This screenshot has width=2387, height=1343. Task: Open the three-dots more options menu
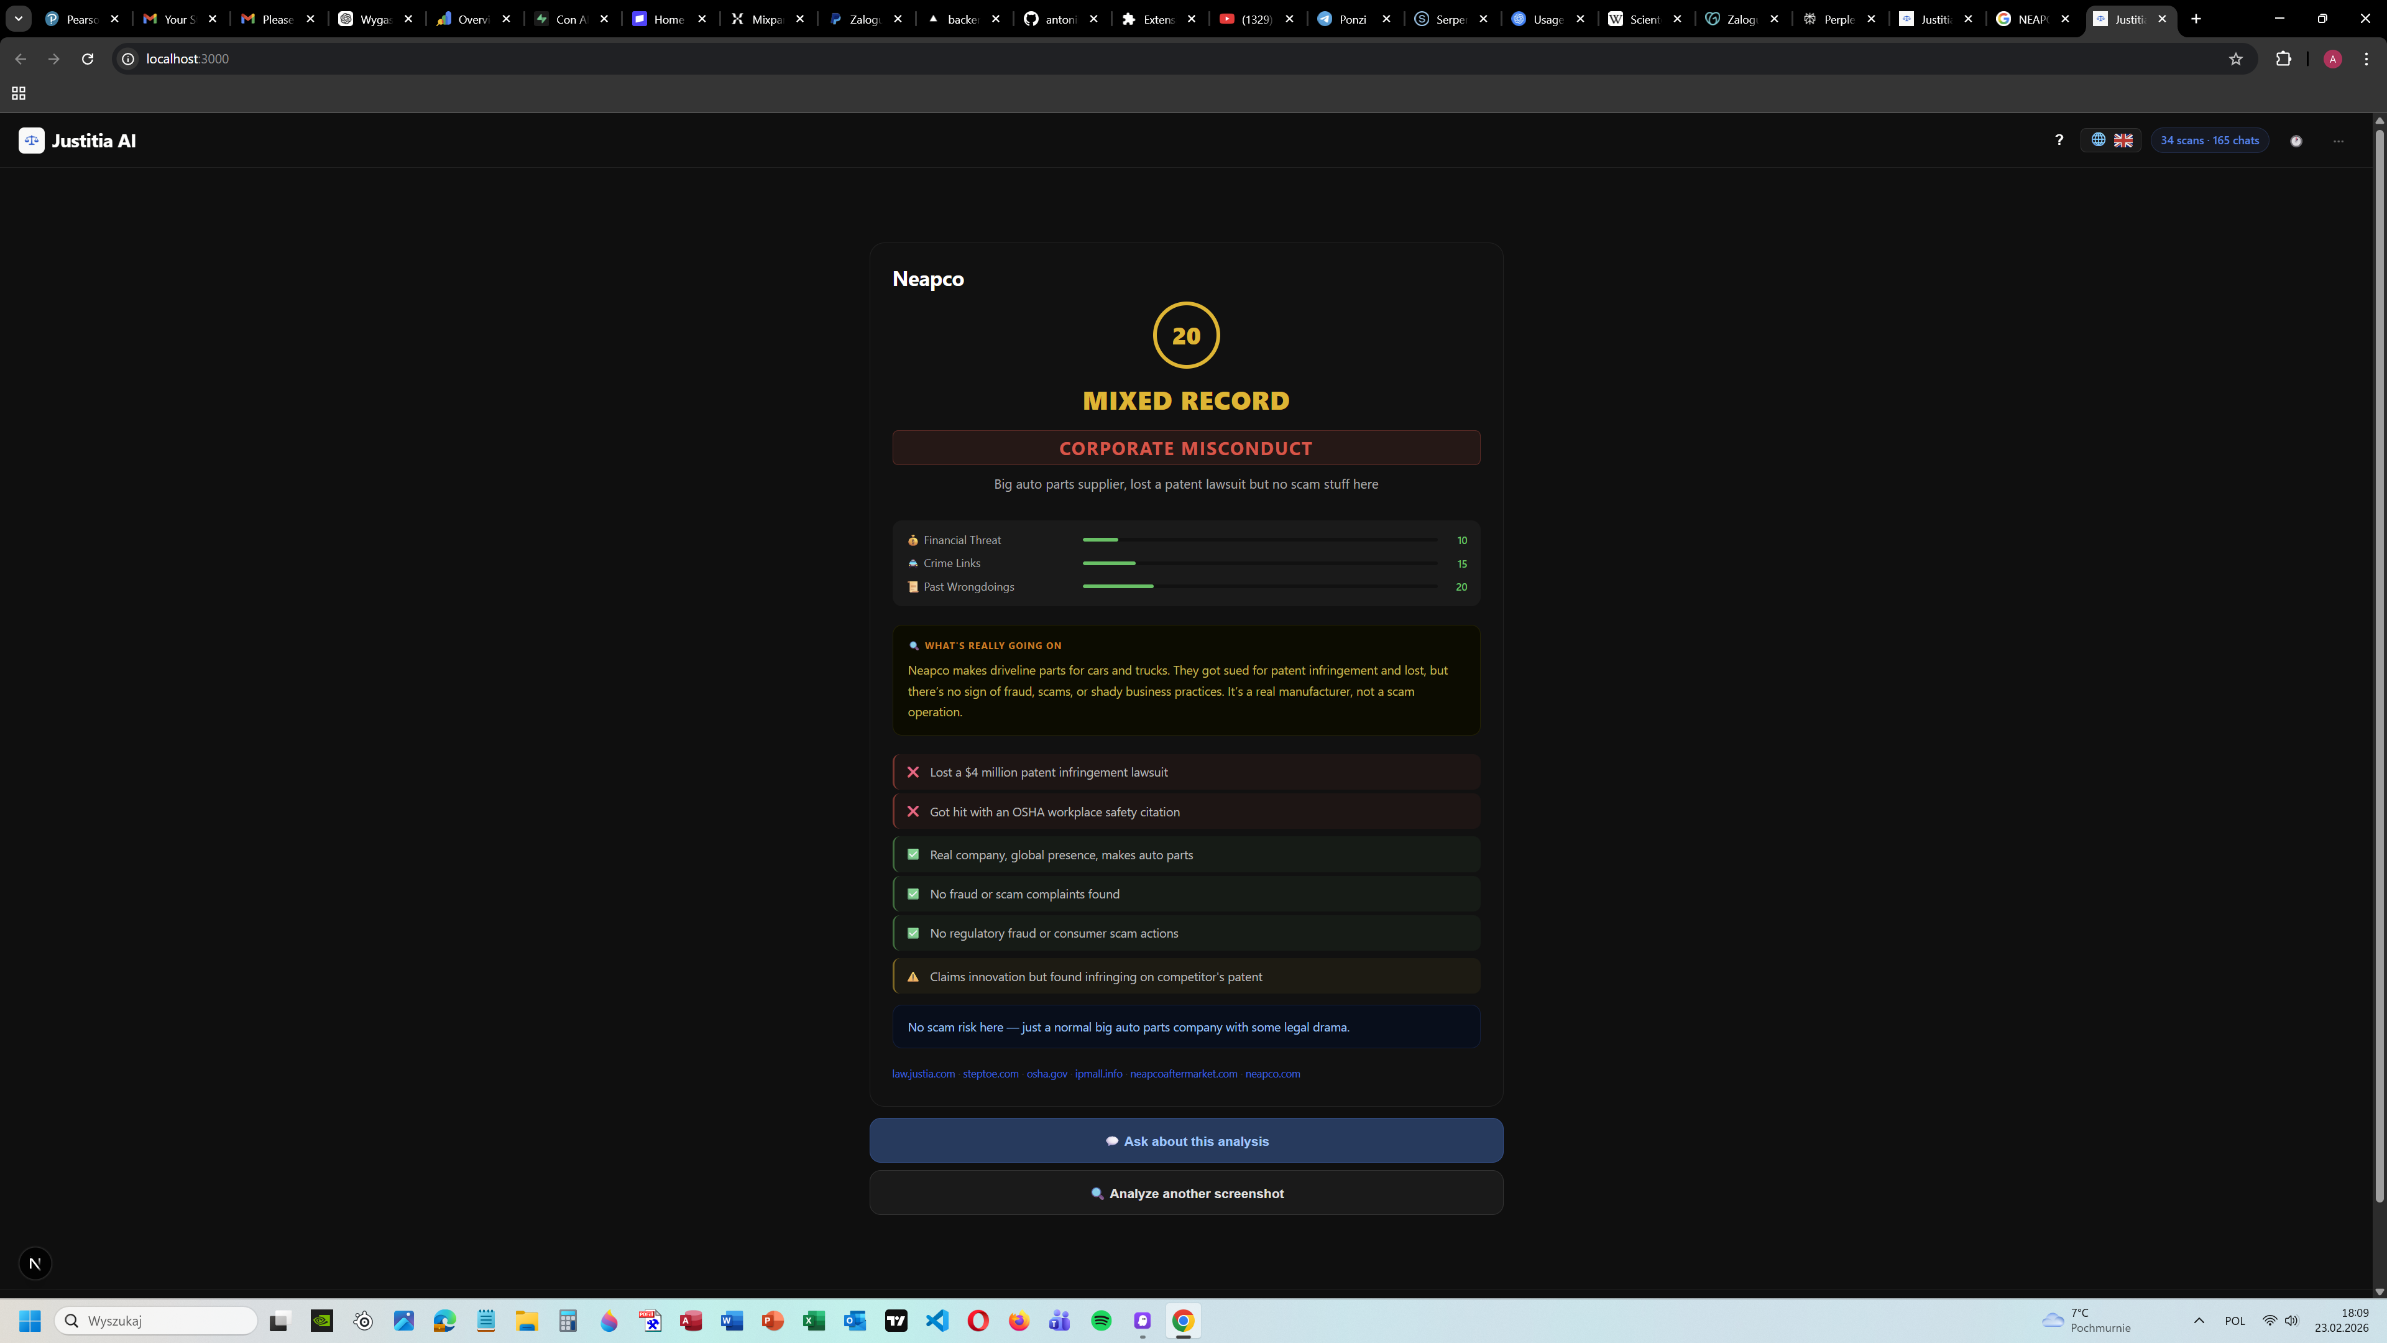click(x=2339, y=141)
